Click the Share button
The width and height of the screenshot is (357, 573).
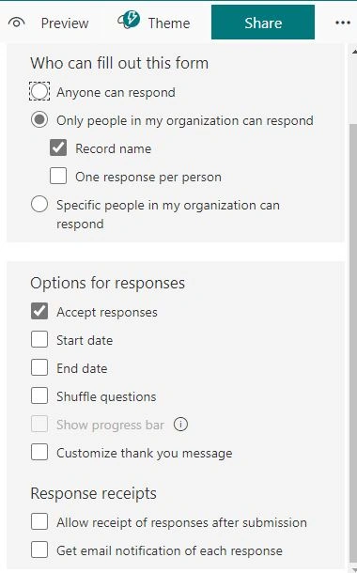click(x=263, y=23)
